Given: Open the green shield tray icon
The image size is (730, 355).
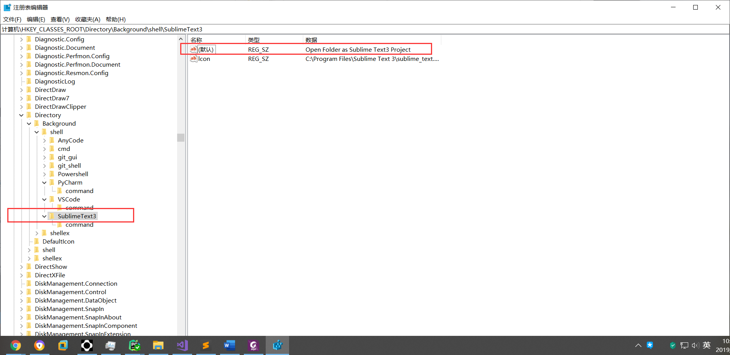Looking at the screenshot, I should (x=672, y=345).
